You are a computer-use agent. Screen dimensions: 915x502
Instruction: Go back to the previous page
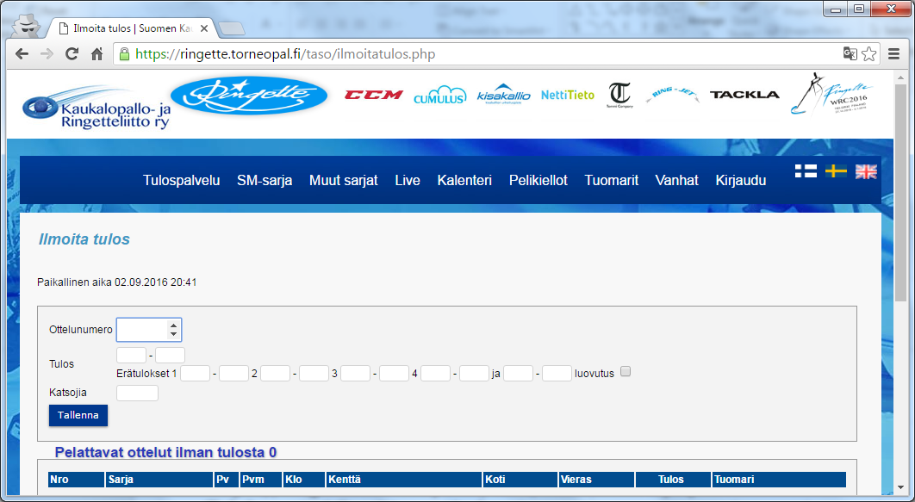point(22,54)
